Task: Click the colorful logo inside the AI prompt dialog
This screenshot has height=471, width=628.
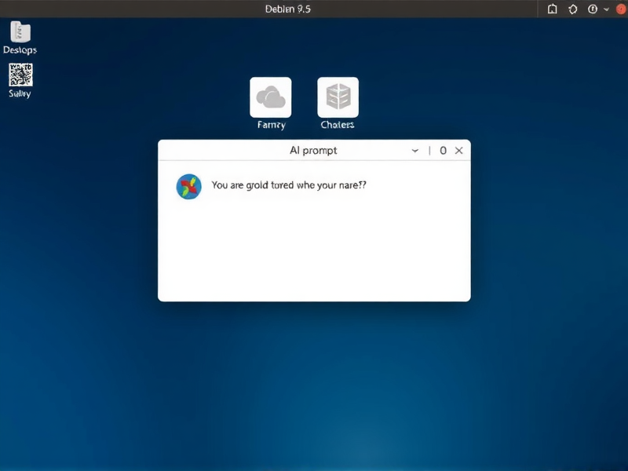Action: tap(188, 187)
